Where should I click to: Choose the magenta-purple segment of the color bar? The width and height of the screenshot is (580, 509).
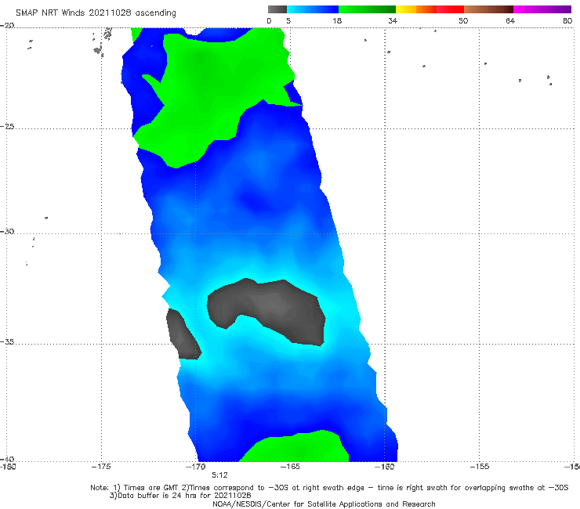[x=542, y=9]
